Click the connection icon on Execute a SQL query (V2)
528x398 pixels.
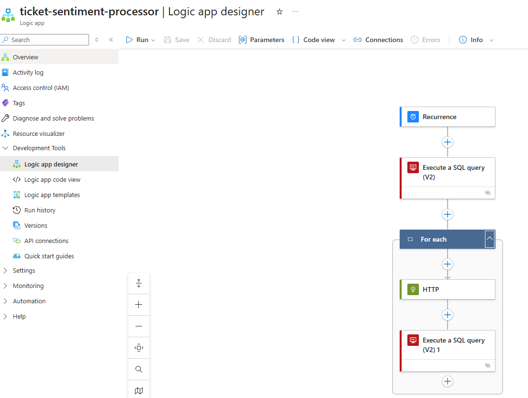coord(487,192)
